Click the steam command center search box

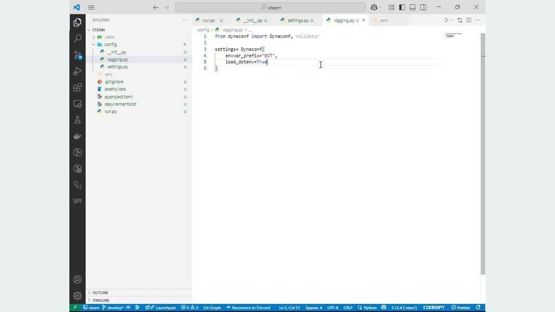270,8
